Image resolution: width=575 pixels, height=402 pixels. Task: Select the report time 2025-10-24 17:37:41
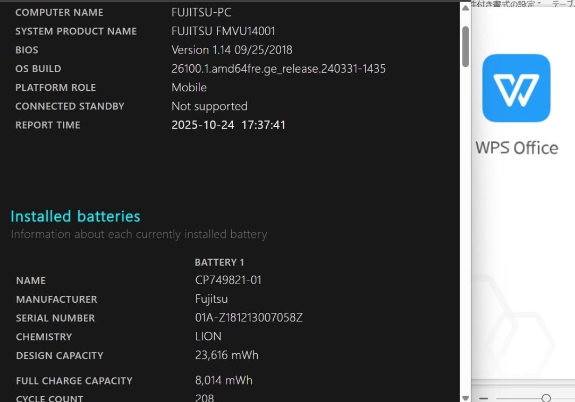(228, 125)
